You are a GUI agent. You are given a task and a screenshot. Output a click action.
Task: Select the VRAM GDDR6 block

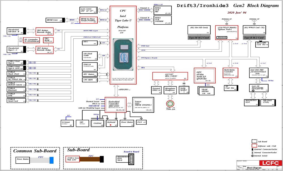tap(206, 91)
